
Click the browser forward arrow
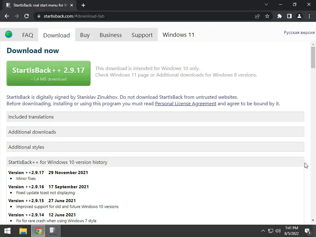(17, 16)
